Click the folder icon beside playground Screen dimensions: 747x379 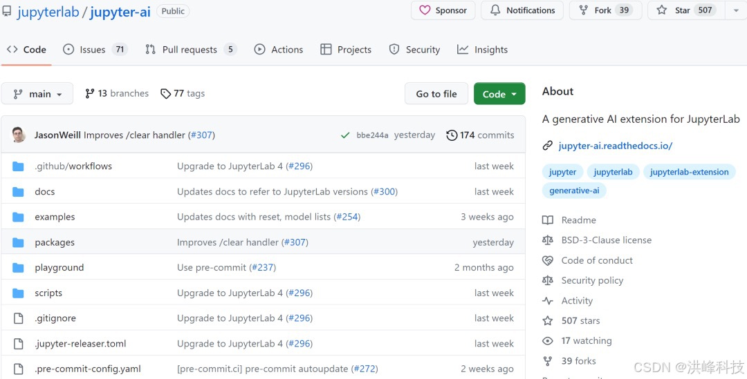18,267
